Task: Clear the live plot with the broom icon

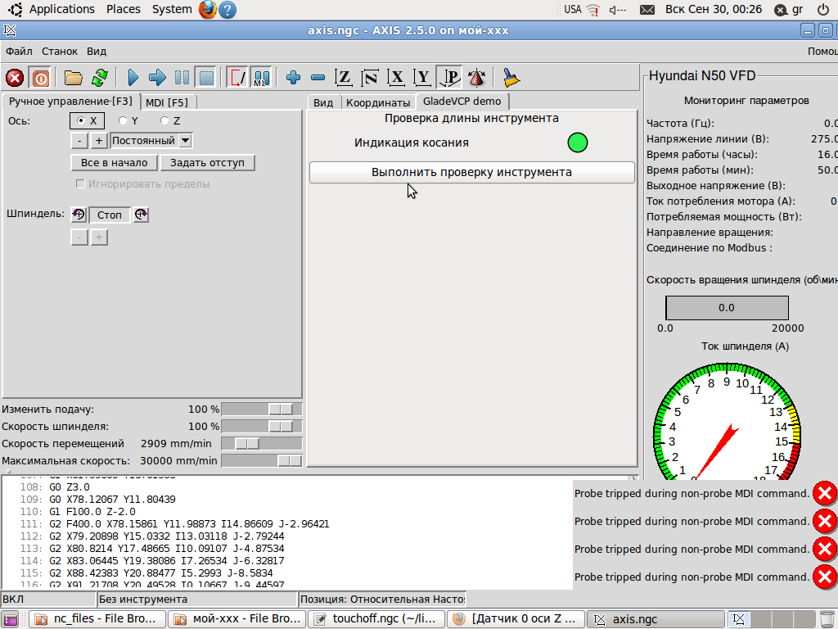Action: tap(511, 78)
